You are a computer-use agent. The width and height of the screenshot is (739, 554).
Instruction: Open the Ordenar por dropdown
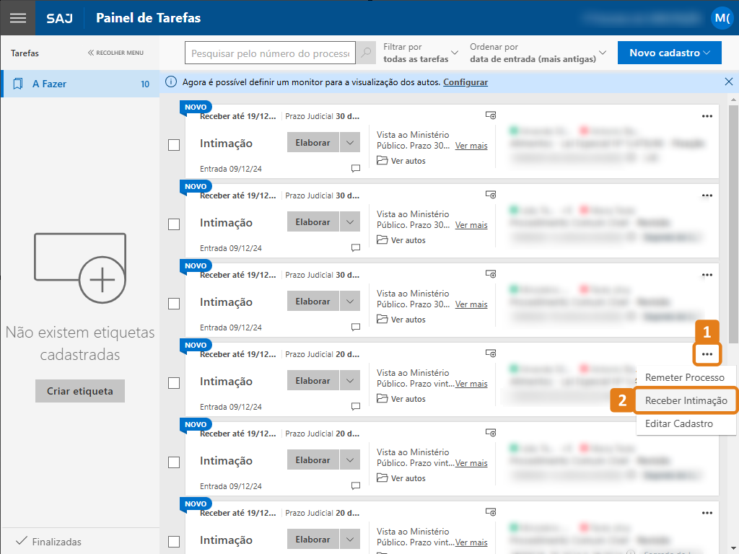tap(538, 53)
